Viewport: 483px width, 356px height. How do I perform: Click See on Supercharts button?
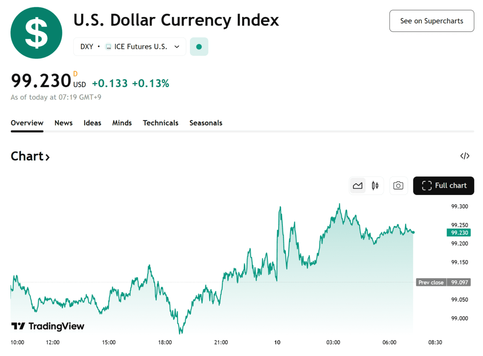click(431, 21)
